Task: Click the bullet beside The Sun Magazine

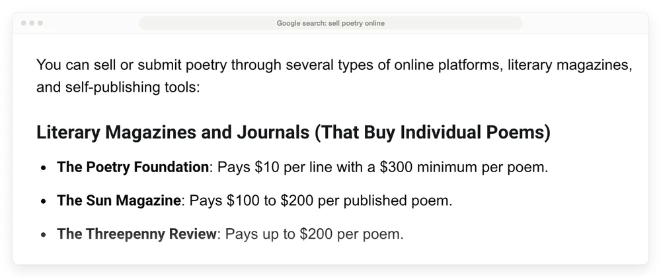Action: click(x=44, y=201)
